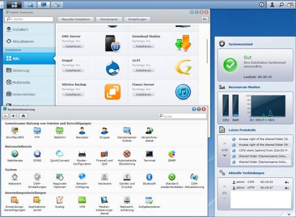Open the Netzwerk icon
The width and height of the screenshot is (296, 217).
15,177
